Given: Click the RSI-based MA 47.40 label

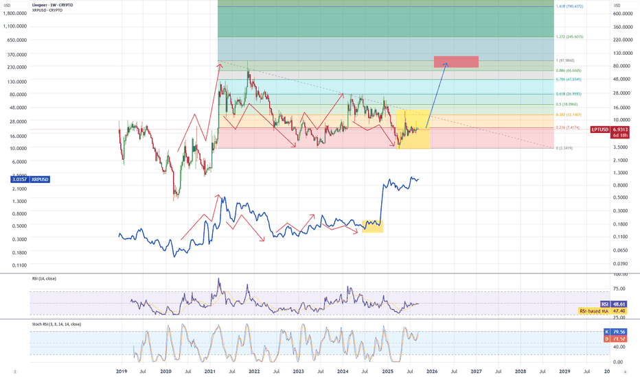Looking at the screenshot, I should coord(603,311).
